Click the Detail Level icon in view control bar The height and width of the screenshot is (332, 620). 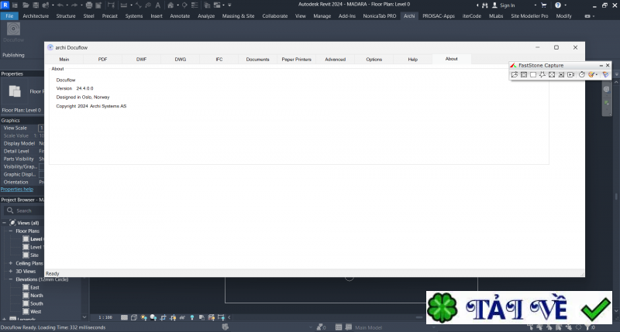124,317
